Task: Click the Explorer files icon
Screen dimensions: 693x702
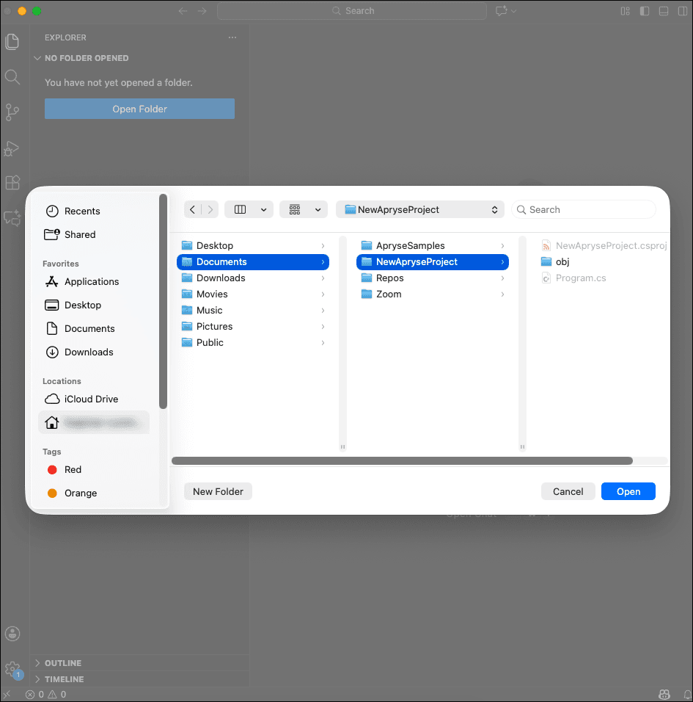Action: (12, 42)
